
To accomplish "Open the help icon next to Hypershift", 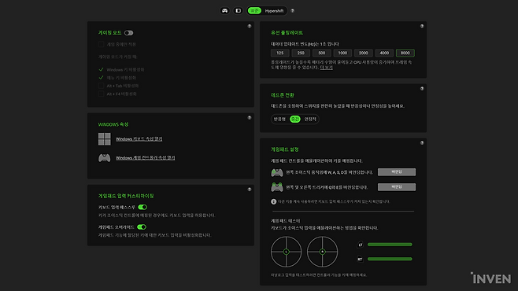I will pos(292,10).
